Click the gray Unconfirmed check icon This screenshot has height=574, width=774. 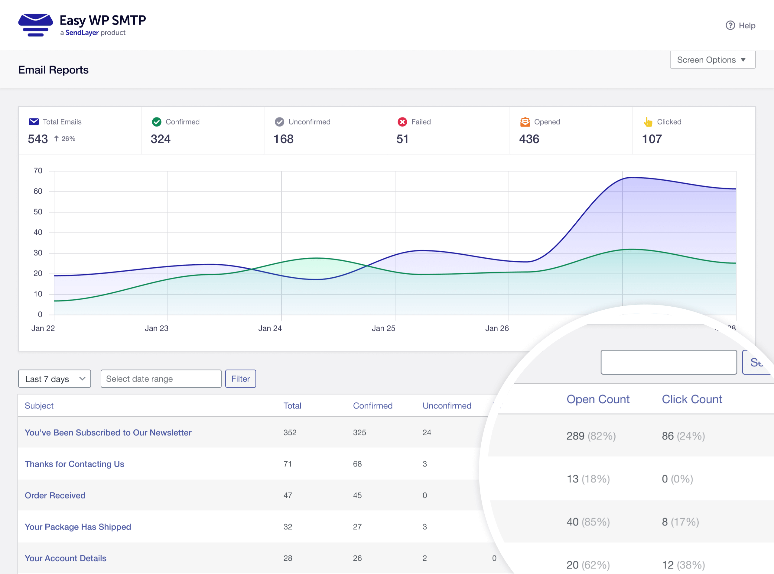pos(279,122)
